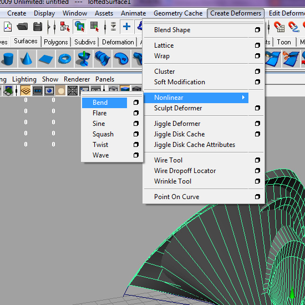Click the blue plus toolbar icon
This screenshot has width=305, height=305.
(x=126, y=27)
